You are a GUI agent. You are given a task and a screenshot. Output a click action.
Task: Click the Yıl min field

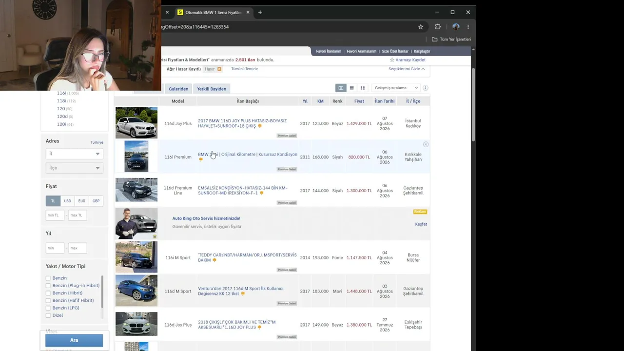[x=55, y=248]
